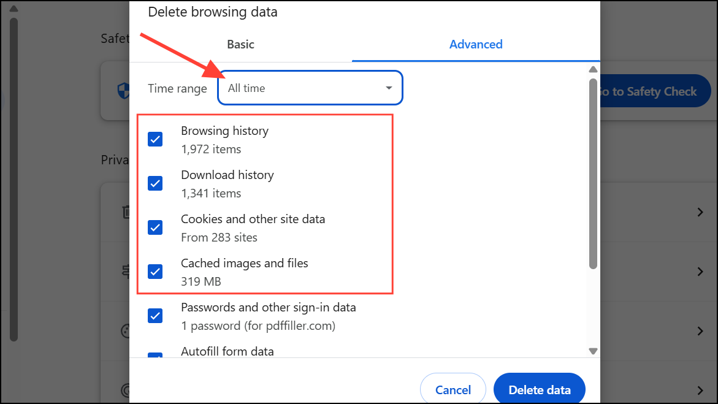Uncheck the Download history checkbox

click(155, 183)
